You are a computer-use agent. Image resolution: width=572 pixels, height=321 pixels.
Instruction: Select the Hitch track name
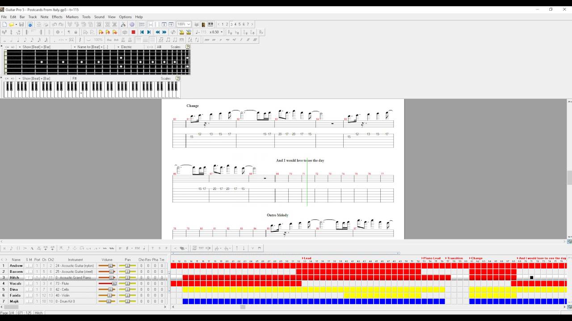tap(15, 277)
